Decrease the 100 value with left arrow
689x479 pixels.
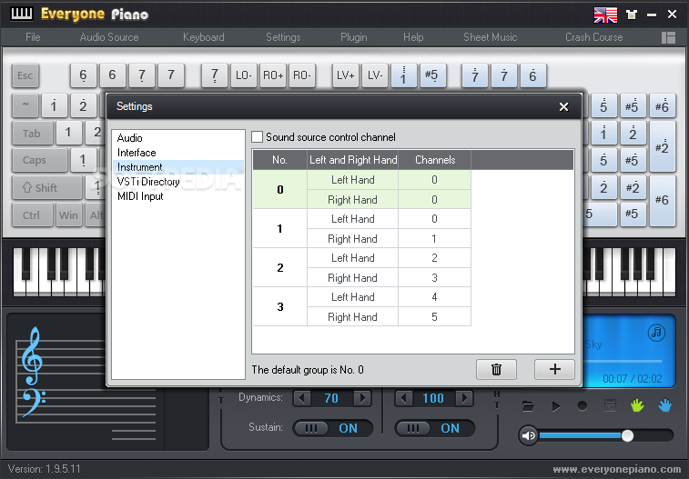tap(403, 398)
